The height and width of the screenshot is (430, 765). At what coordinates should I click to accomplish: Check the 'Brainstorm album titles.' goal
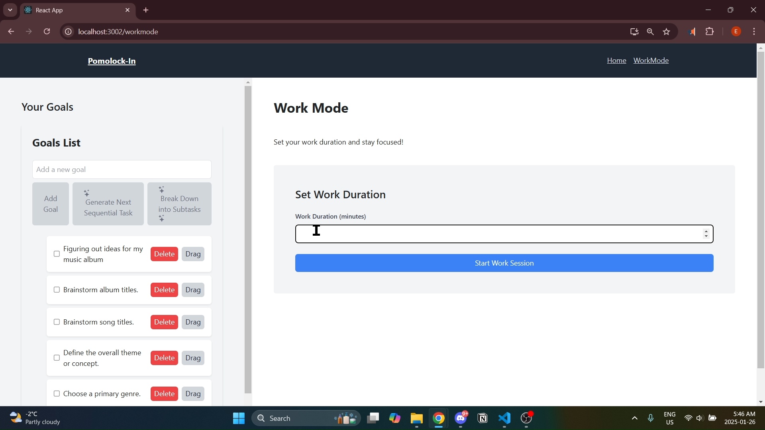[x=57, y=290]
